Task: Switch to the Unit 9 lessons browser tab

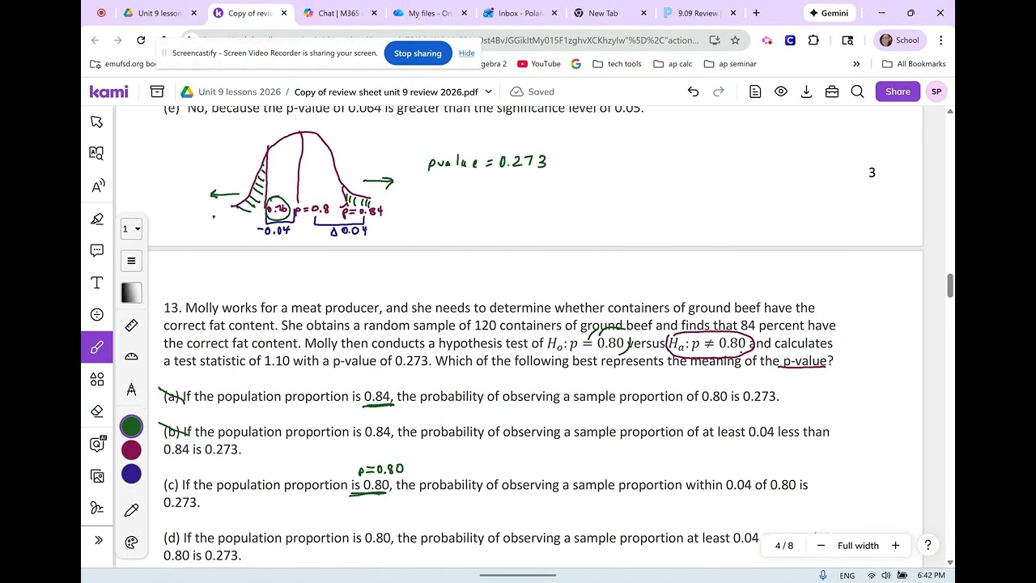Action: coord(159,13)
